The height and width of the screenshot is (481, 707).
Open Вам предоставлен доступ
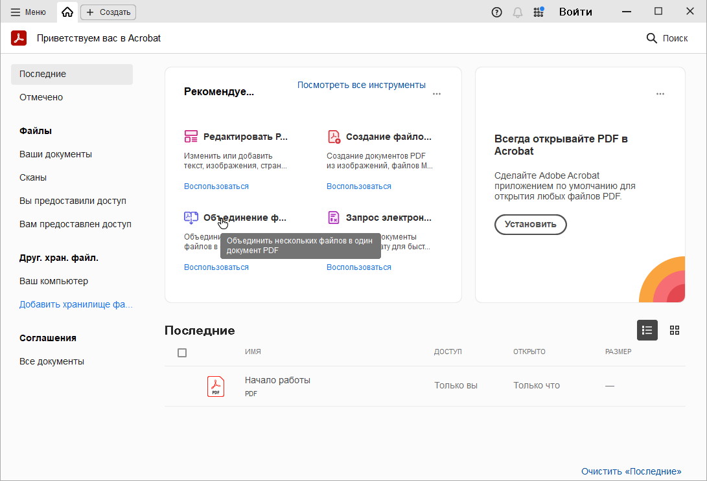click(75, 224)
